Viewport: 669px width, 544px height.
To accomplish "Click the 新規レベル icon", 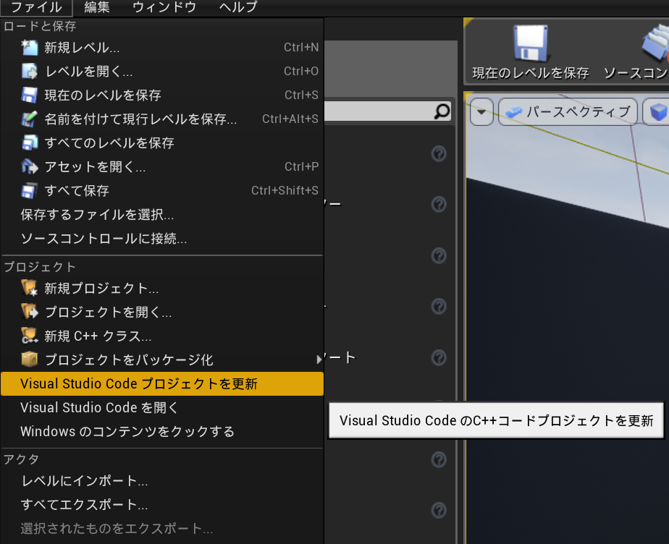I will pyautogui.click(x=30, y=47).
